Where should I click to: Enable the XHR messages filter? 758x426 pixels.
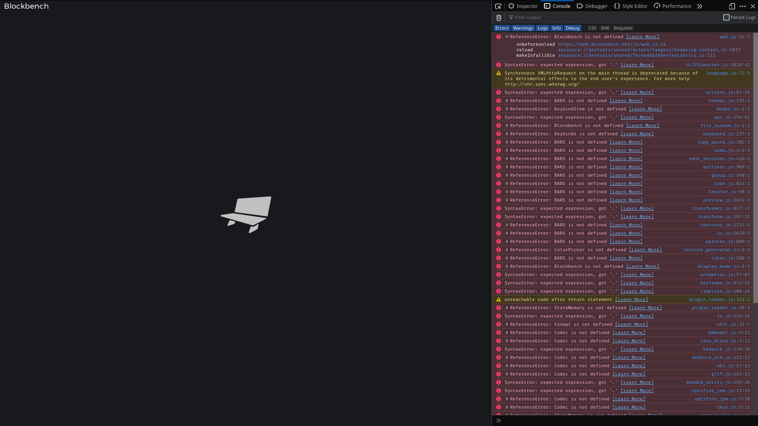[x=605, y=28]
